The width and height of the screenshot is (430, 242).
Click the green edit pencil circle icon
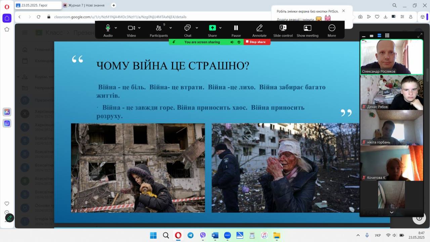tap(9, 218)
